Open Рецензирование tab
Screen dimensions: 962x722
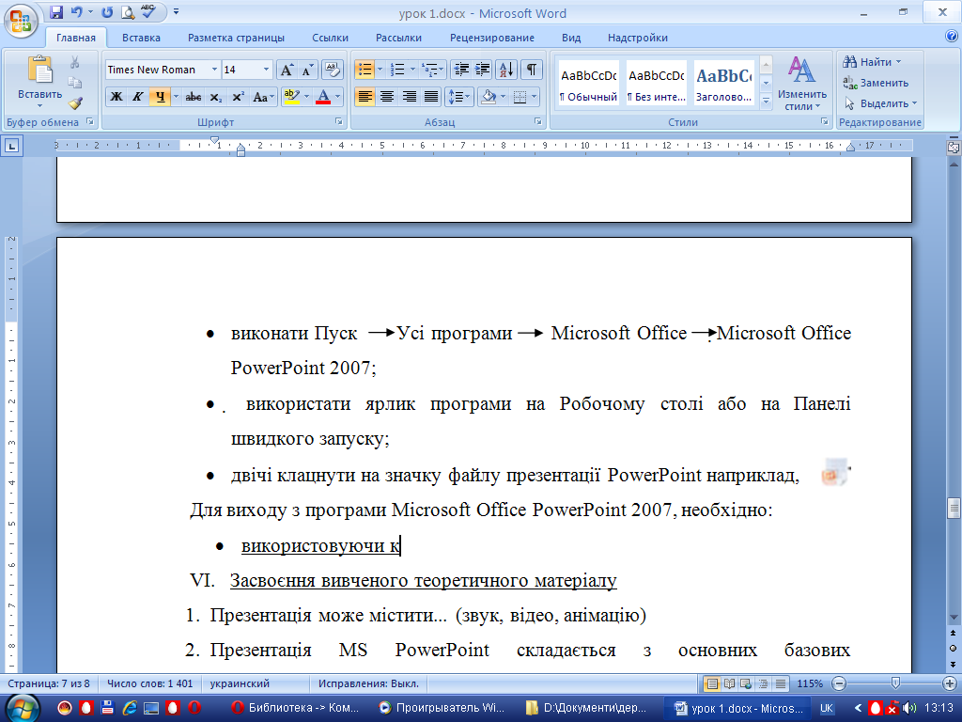492,38
